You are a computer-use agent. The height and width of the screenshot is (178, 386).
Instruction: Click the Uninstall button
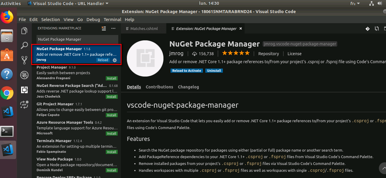click(214, 71)
